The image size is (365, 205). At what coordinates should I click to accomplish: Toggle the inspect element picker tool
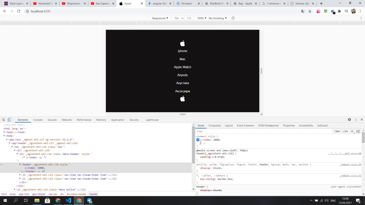point(4,120)
